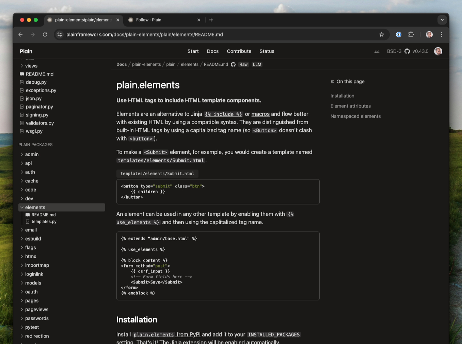This screenshot has height=344, width=462.
Task: Open README.md under elements folder
Action: click(44, 215)
